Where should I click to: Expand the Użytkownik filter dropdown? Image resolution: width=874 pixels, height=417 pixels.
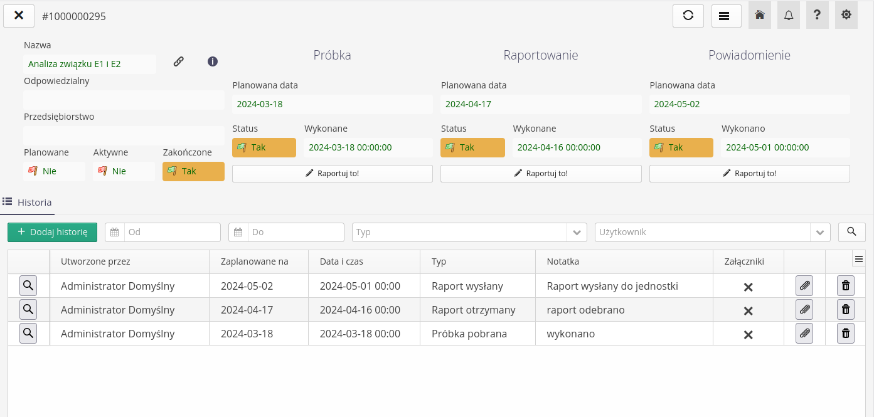(819, 232)
